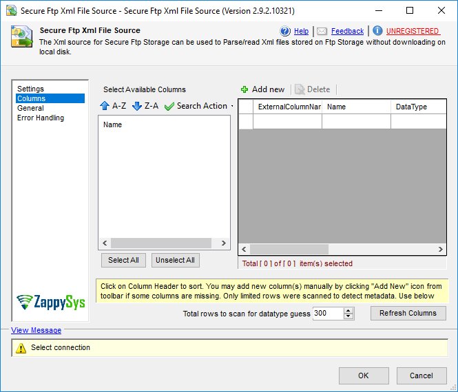Select the Columns tab

pyautogui.click(x=50, y=98)
